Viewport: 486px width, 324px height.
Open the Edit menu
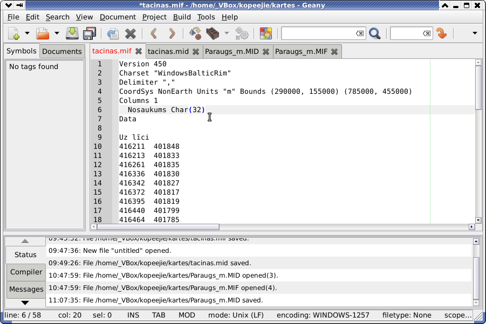click(32, 17)
